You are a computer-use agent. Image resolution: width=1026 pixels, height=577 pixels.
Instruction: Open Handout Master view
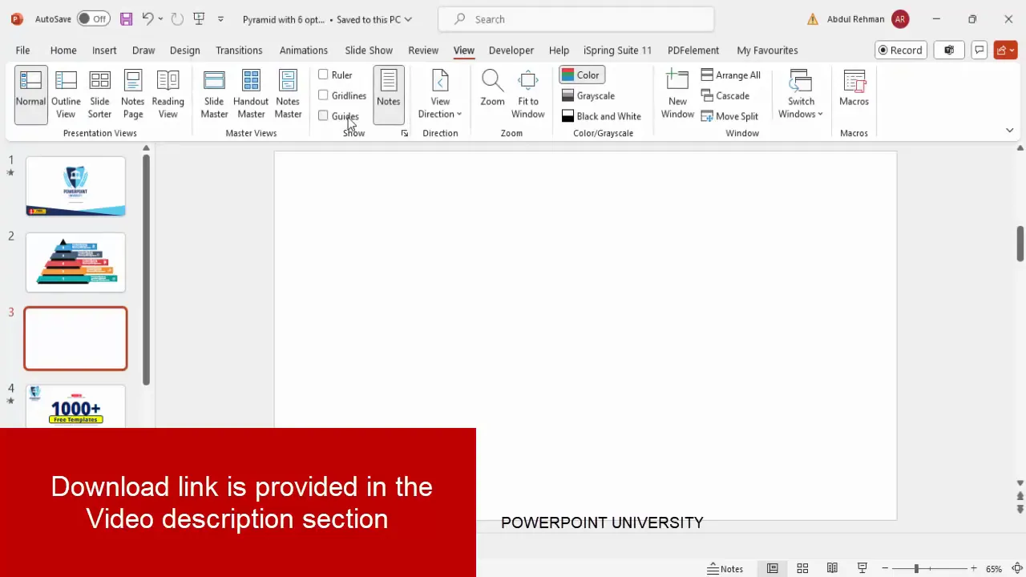click(x=251, y=95)
